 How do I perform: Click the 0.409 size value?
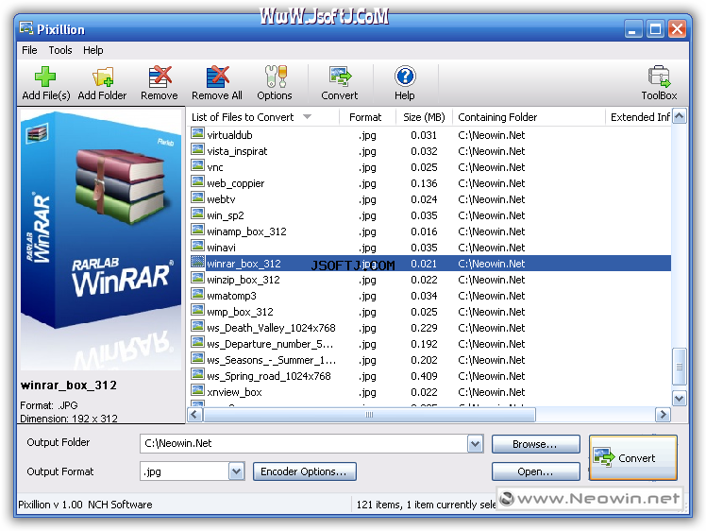coord(424,376)
